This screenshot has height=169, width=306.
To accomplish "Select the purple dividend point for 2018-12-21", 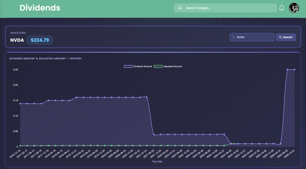I will coord(76,97).
